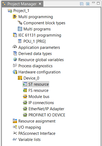The height and width of the screenshot is (146, 102).
Task: Click the Multi programming icon
Action: 15,17
